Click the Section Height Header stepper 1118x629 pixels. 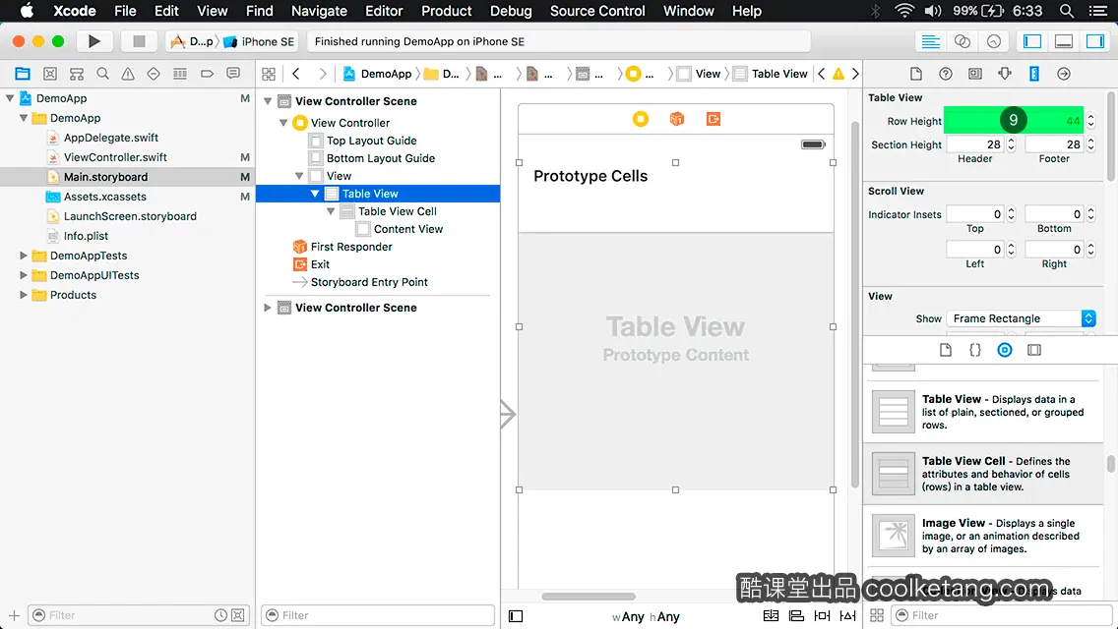coord(1011,143)
